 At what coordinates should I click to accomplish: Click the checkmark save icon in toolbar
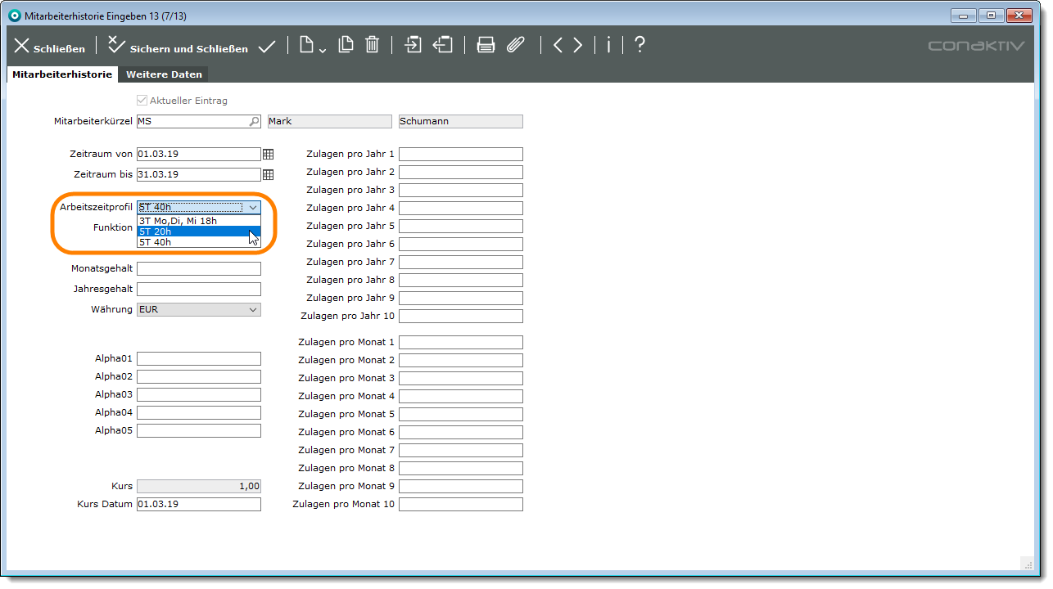coord(267,47)
